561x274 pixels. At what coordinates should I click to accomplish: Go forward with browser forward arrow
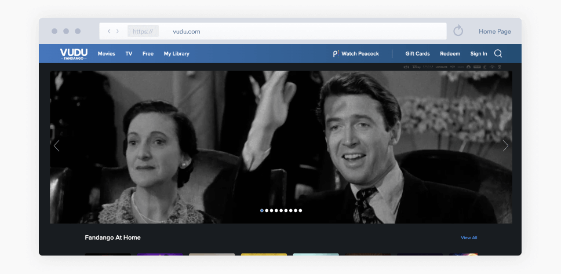pos(117,31)
